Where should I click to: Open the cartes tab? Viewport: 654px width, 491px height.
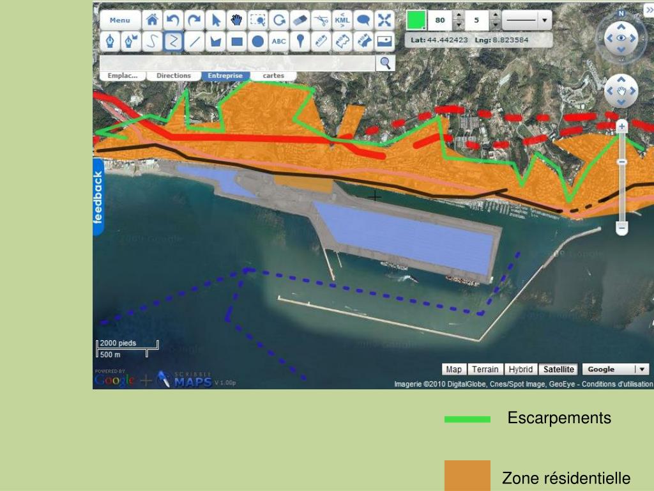click(273, 75)
